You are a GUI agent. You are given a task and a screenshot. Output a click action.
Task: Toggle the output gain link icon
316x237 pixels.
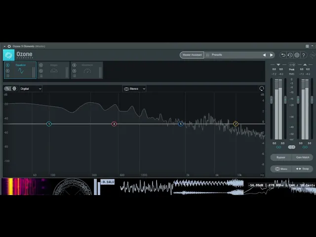pos(305,147)
